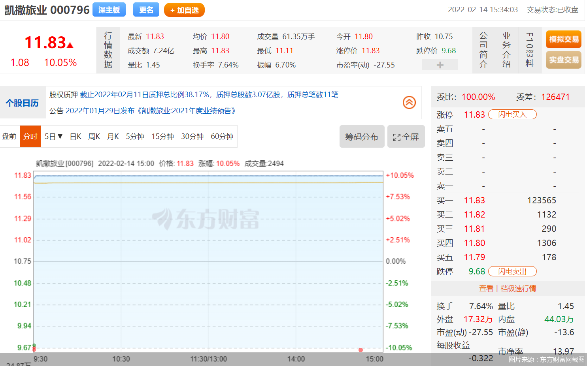The image size is (587, 366).
Task: Click the 外盘 value 17.32万
Action: (478, 319)
